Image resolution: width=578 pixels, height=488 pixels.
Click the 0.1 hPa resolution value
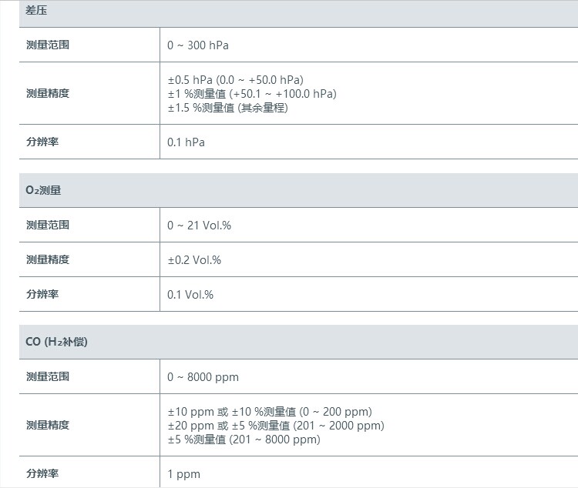[186, 142]
